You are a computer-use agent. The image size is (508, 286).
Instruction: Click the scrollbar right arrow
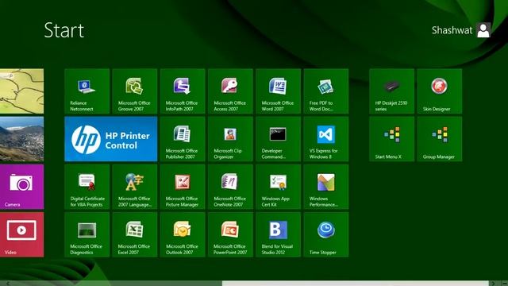(x=493, y=284)
